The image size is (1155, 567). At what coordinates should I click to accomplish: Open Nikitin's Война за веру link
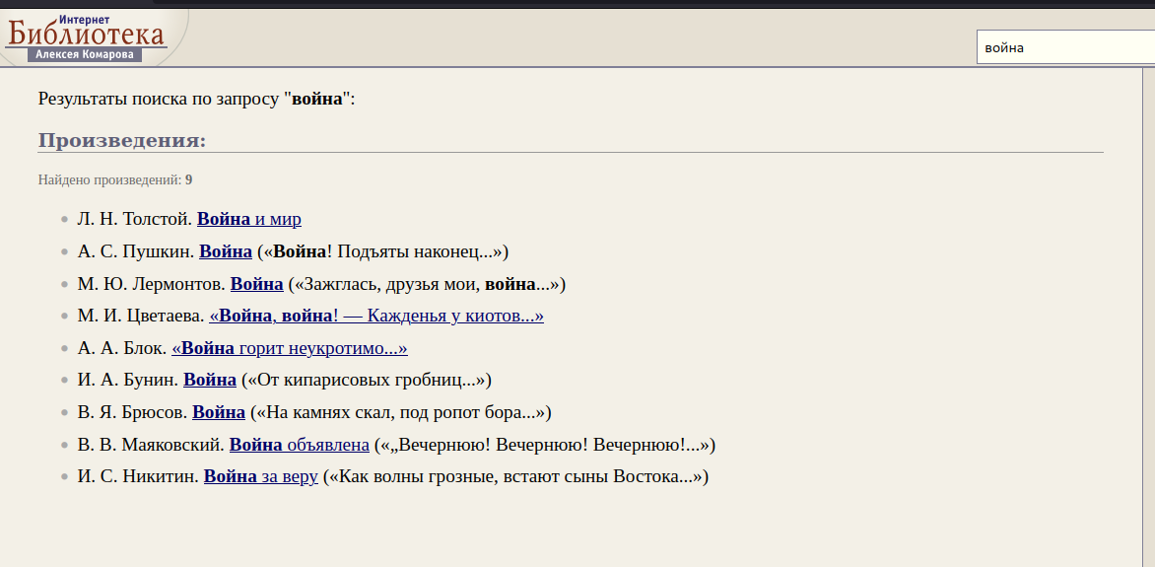pos(261,476)
